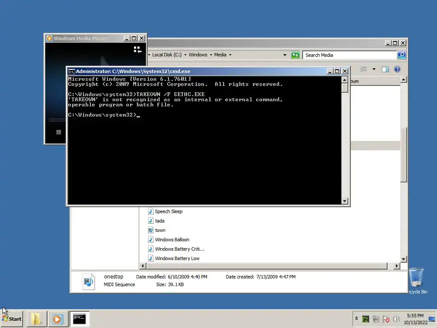This screenshot has width=437, height=328.
Task: Click the Show desktop button
Action: tap(433, 319)
